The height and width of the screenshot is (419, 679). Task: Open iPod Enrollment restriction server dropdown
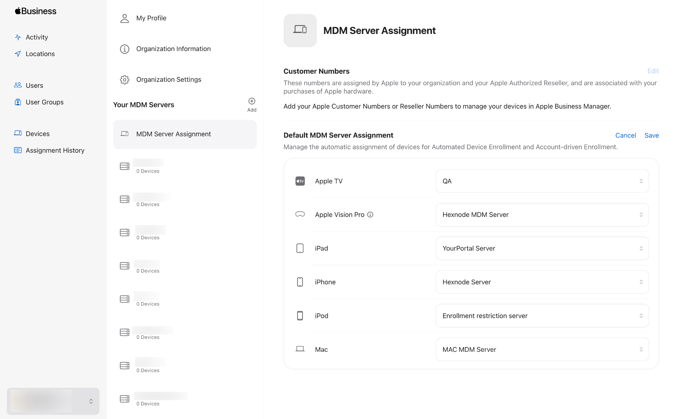[542, 315]
